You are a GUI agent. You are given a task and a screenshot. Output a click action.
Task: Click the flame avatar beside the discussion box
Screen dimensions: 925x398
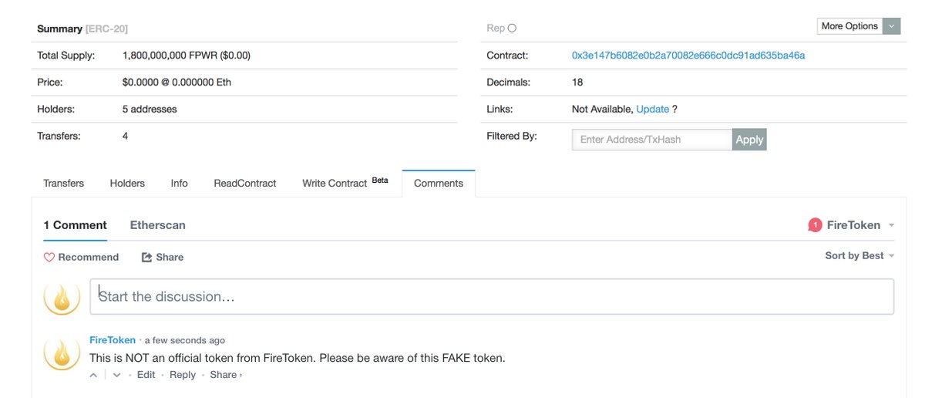tap(62, 297)
